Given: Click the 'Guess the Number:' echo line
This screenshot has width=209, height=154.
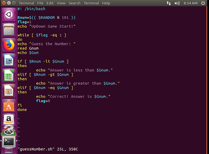Looking at the screenshot, I should pos(46,44).
